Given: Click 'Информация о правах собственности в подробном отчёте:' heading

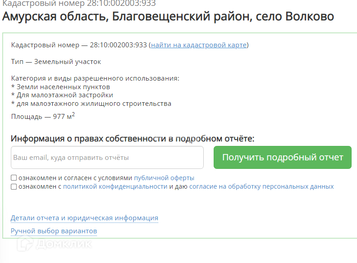Looking at the screenshot, I should [133, 139].
